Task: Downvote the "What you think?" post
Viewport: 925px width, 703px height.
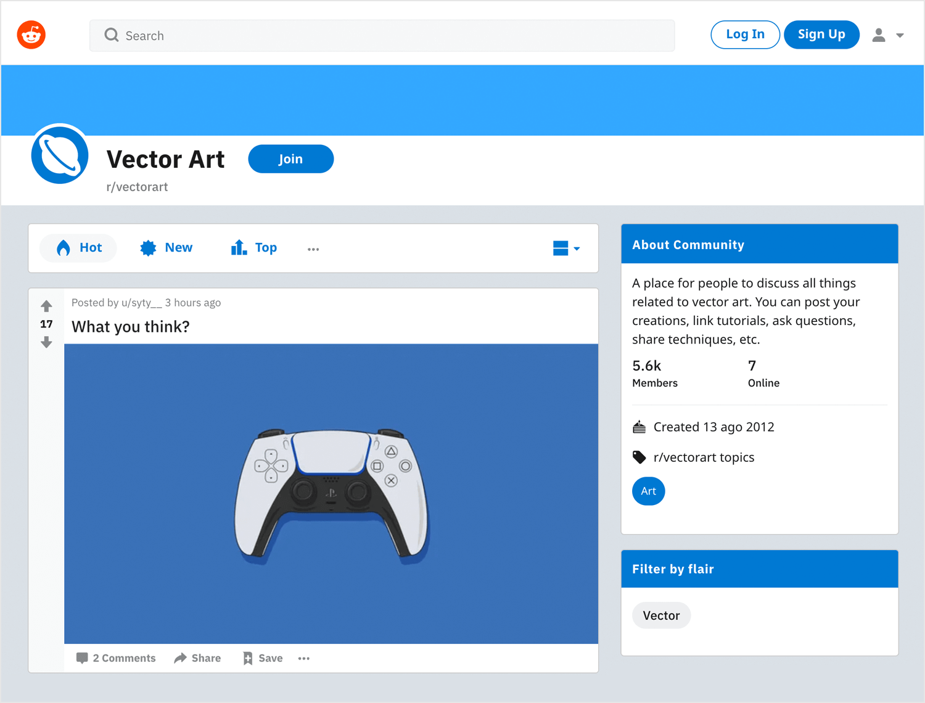Action: pyautogui.click(x=46, y=342)
